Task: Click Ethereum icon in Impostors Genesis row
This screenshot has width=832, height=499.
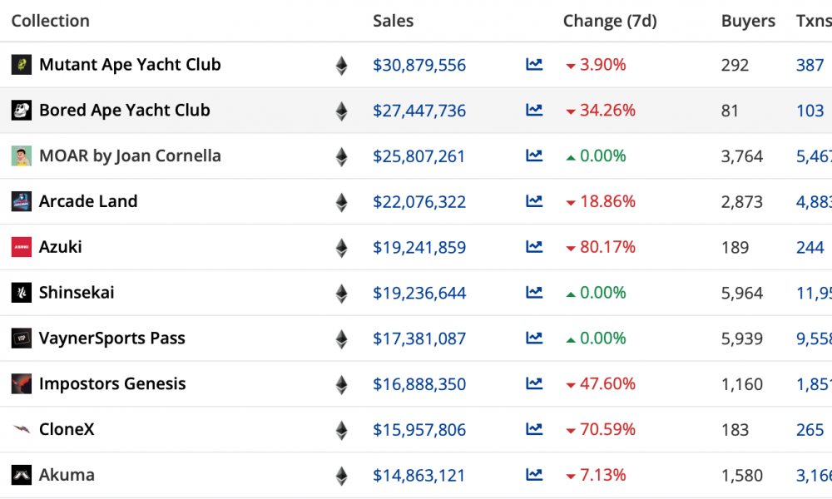Action: click(342, 385)
